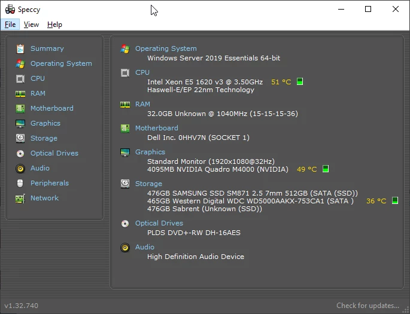Click the RAM icon in summary panel
The height and width of the screenshot is (314, 410).
click(x=125, y=105)
